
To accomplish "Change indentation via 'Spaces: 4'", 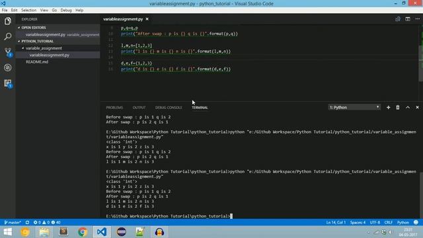I will coord(358,222).
